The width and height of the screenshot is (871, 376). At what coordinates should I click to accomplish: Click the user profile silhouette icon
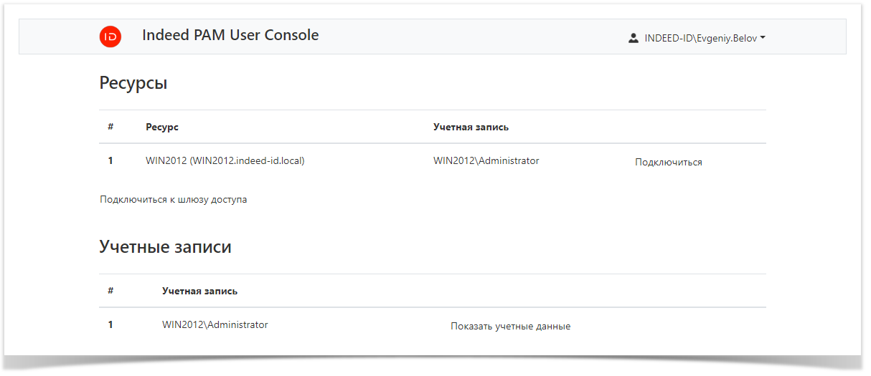(634, 38)
